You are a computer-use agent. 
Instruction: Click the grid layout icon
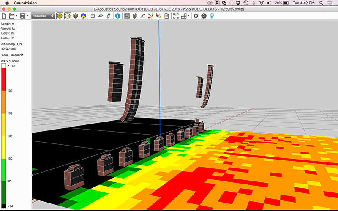[x=184, y=16]
